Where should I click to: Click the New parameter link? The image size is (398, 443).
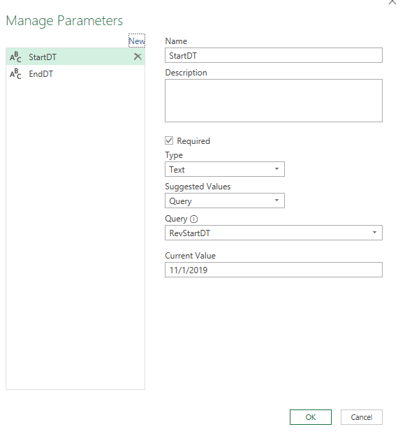click(137, 41)
